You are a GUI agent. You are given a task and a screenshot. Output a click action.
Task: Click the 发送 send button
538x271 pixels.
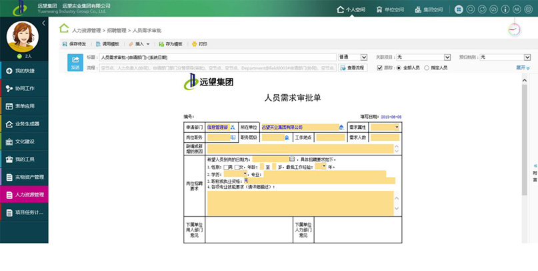[x=75, y=63]
